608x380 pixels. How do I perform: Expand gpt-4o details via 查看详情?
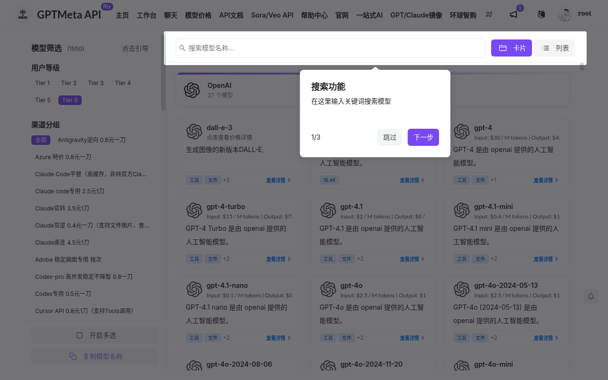(x=412, y=338)
